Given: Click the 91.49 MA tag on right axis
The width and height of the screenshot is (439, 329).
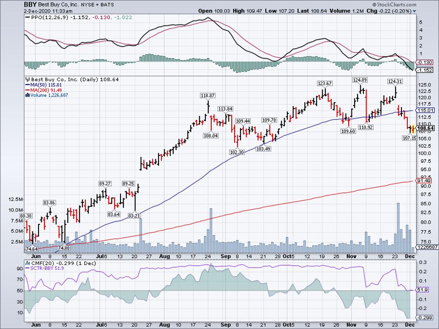Looking at the screenshot, I should pos(424,181).
